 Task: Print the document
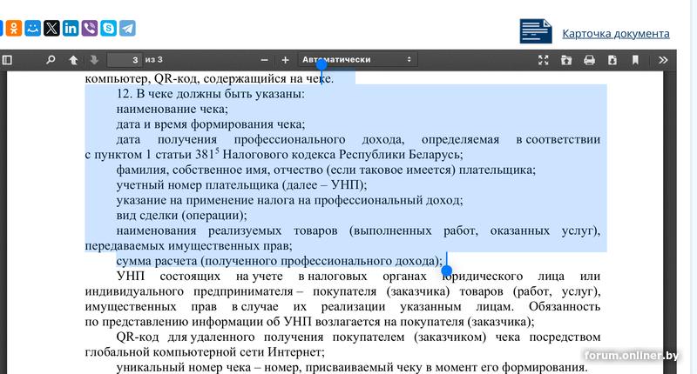(589, 60)
